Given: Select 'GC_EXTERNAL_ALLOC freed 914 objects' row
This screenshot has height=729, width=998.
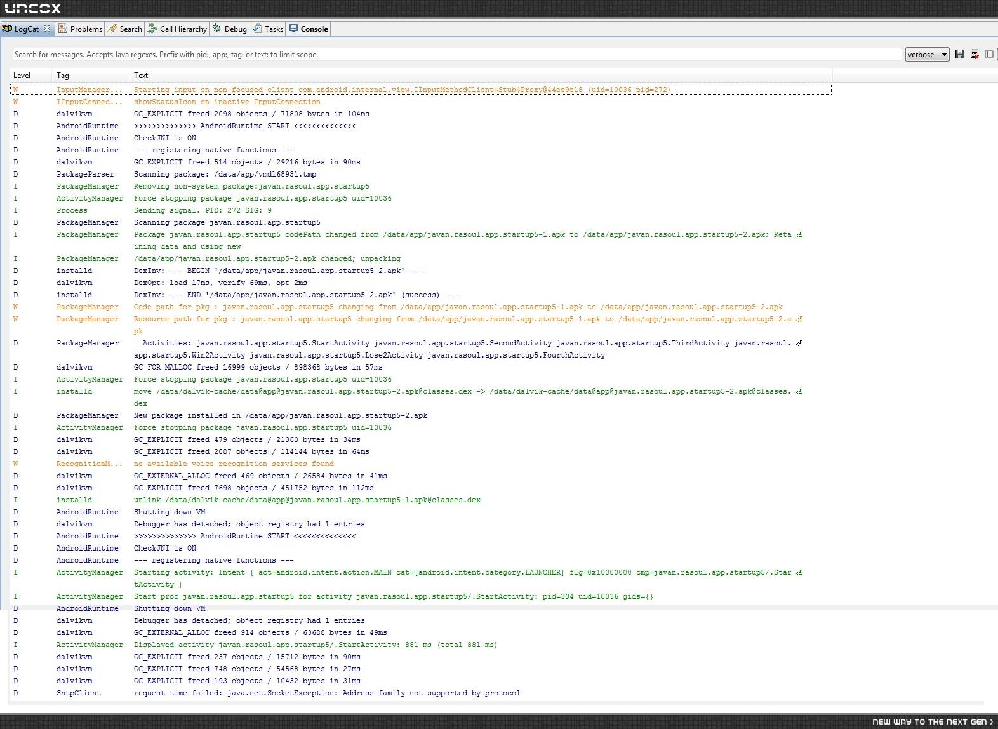Looking at the screenshot, I should (x=421, y=633).
